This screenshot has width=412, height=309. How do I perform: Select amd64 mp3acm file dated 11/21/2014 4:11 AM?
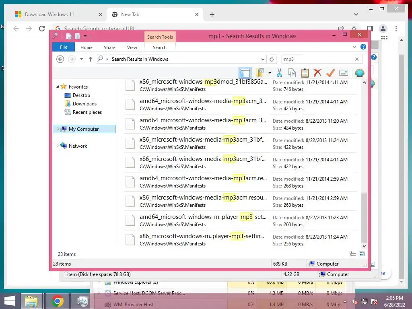(x=241, y=105)
